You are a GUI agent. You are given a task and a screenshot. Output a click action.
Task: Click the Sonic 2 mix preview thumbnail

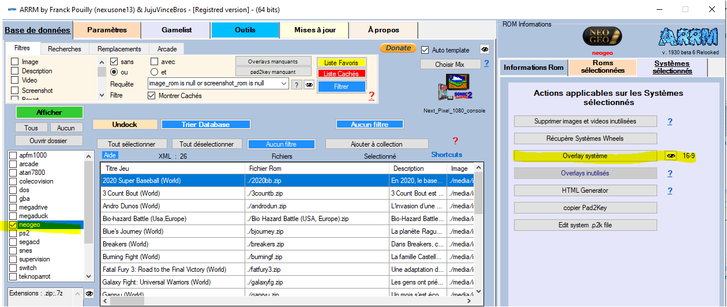pos(454,88)
